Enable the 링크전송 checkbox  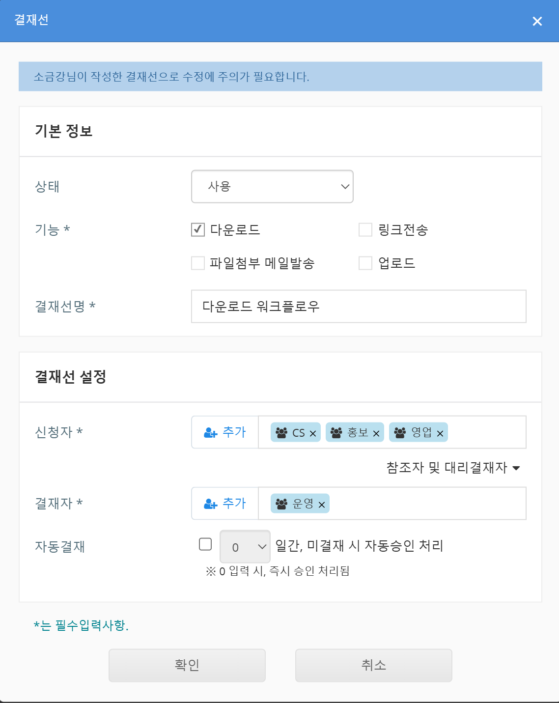tap(365, 229)
